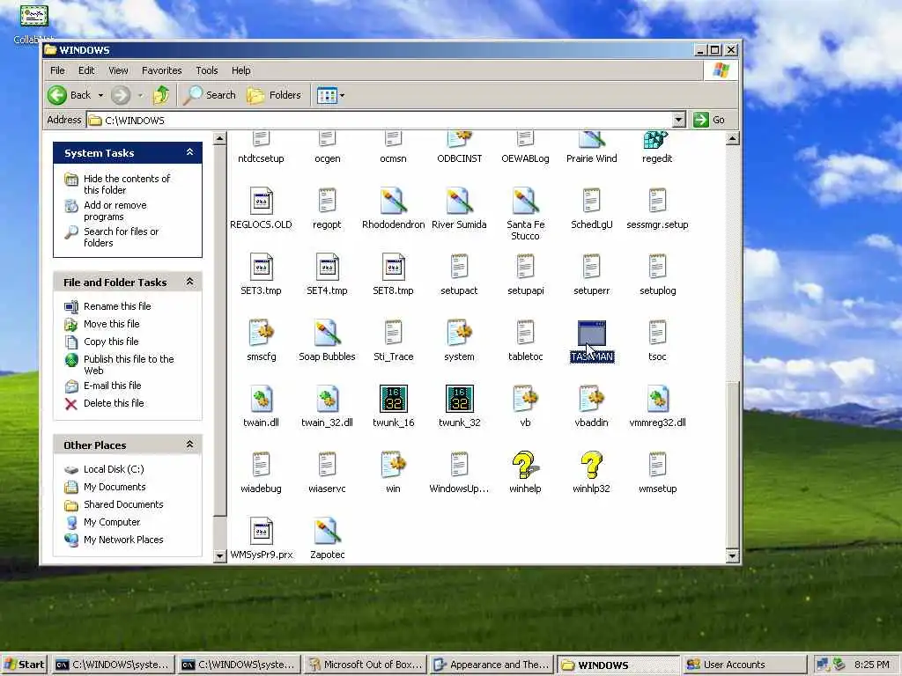Select the twunk_32 program icon
The image size is (902, 676).
(x=460, y=399)
